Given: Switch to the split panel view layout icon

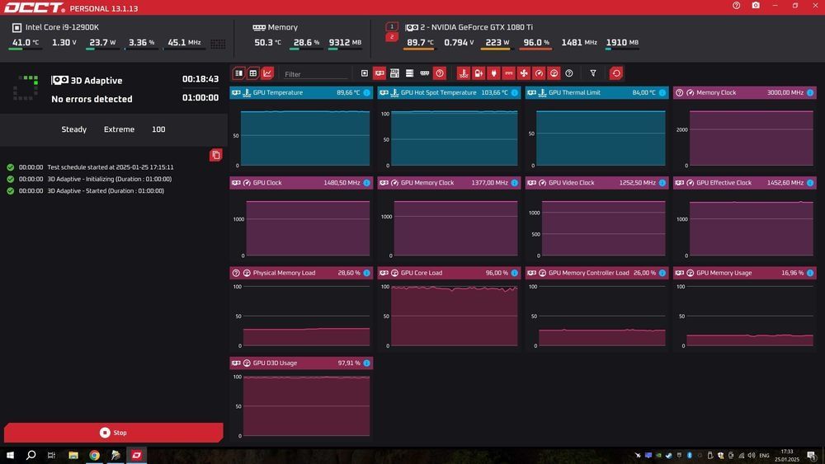Looking at the screenshot, I should (239, 73).
